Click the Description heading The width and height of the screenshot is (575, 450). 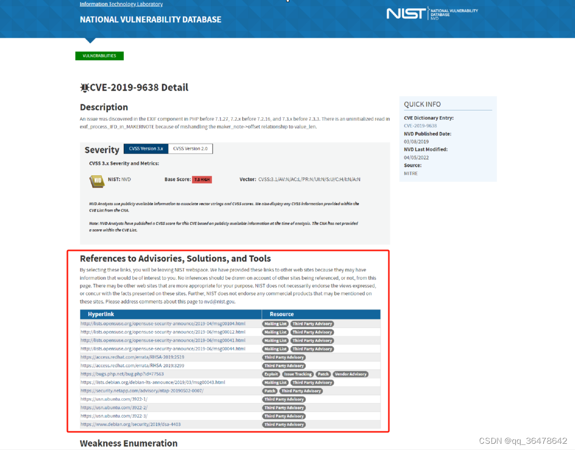(x=104, y=107)
